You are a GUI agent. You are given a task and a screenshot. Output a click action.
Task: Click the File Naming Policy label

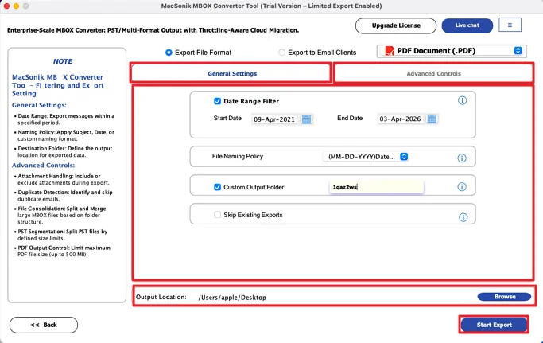[x=238, y=157]
